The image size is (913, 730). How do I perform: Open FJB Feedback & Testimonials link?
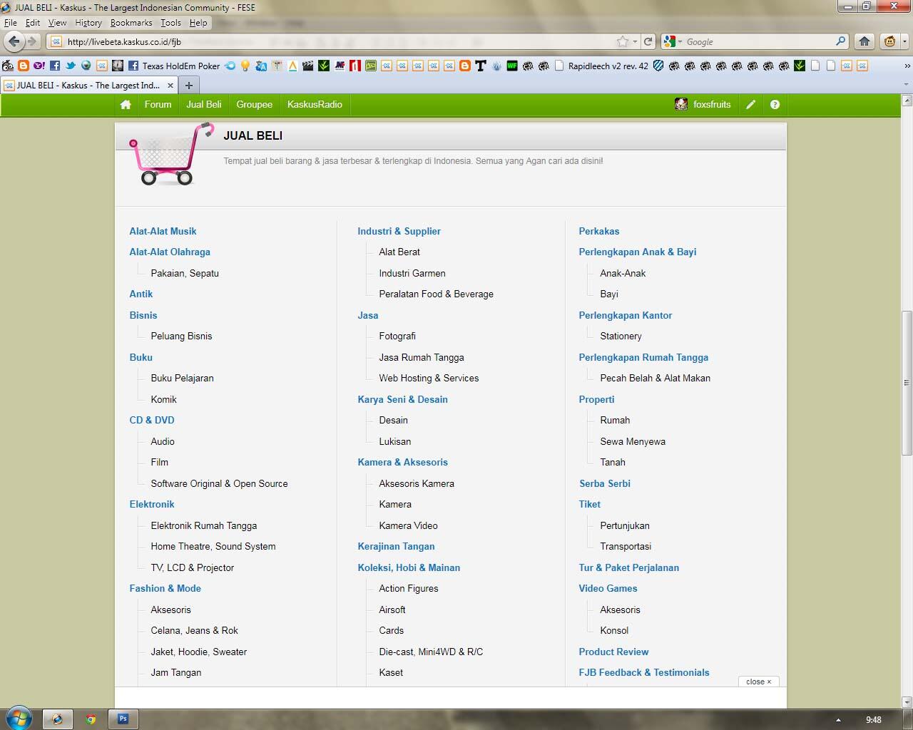(x=644, y=672)
